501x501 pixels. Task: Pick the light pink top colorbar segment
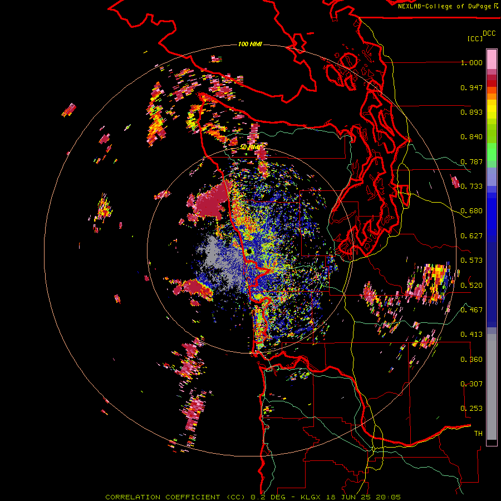492,59
